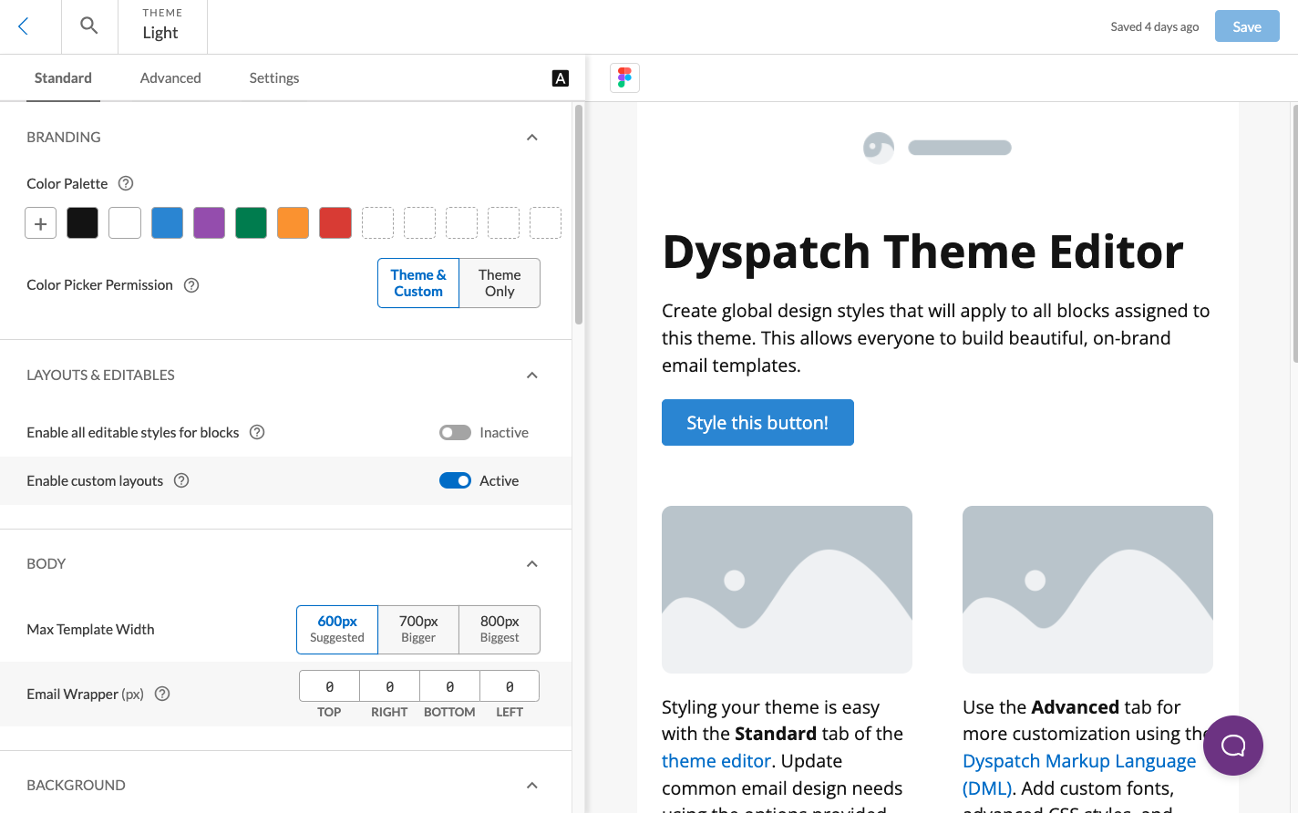
Task: Click the left image placeholder in preview
Action: tap(787, 590)
